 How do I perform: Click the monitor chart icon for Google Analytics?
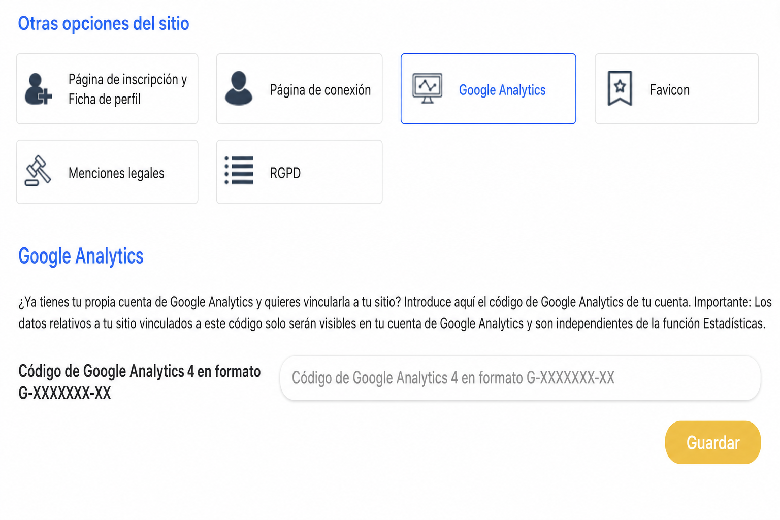click(x=428, y=88)
